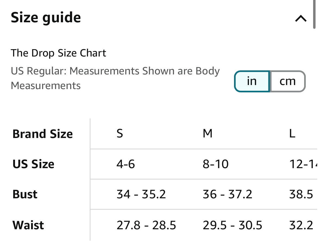
Task: Click The Drop Size Chart title
Action: pos(58,53)
